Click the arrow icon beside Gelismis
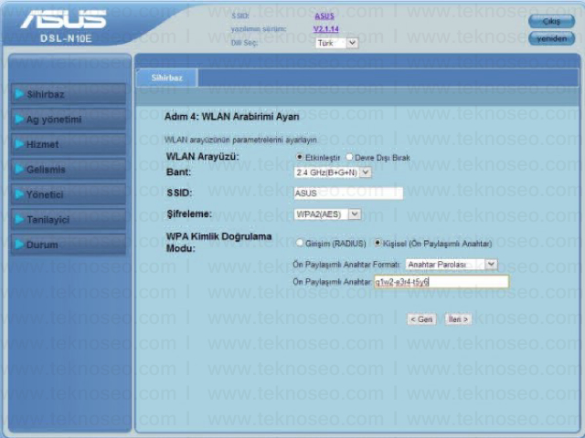Image resolution: width=585 pixels, height=438 pixels. coord(19,169)
